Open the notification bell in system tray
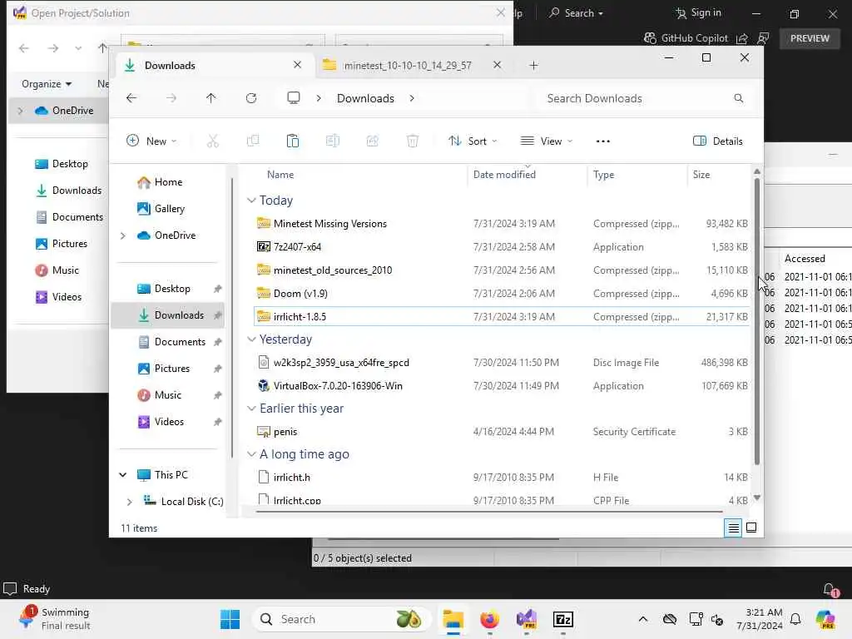 coord(795,619)
